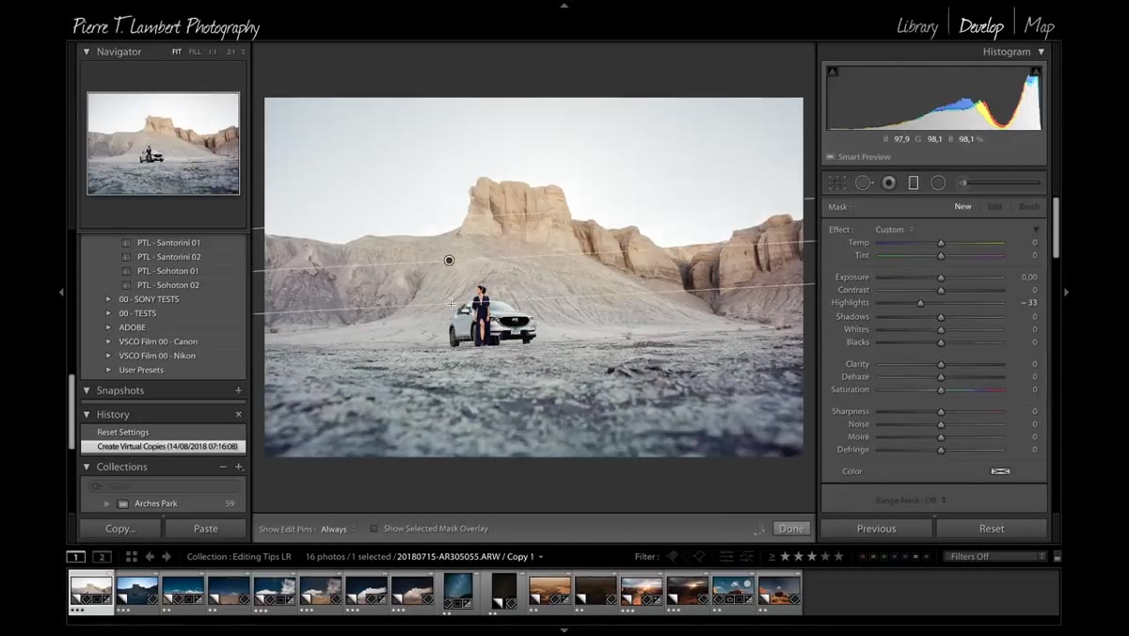This screenshot has height=636, width=1129.
Task: Set navigator zoom to FILL
Action: pyautogui.click(x=195, y=52)
